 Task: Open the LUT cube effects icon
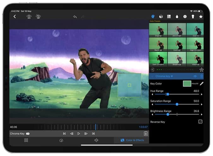coord(161,17)
